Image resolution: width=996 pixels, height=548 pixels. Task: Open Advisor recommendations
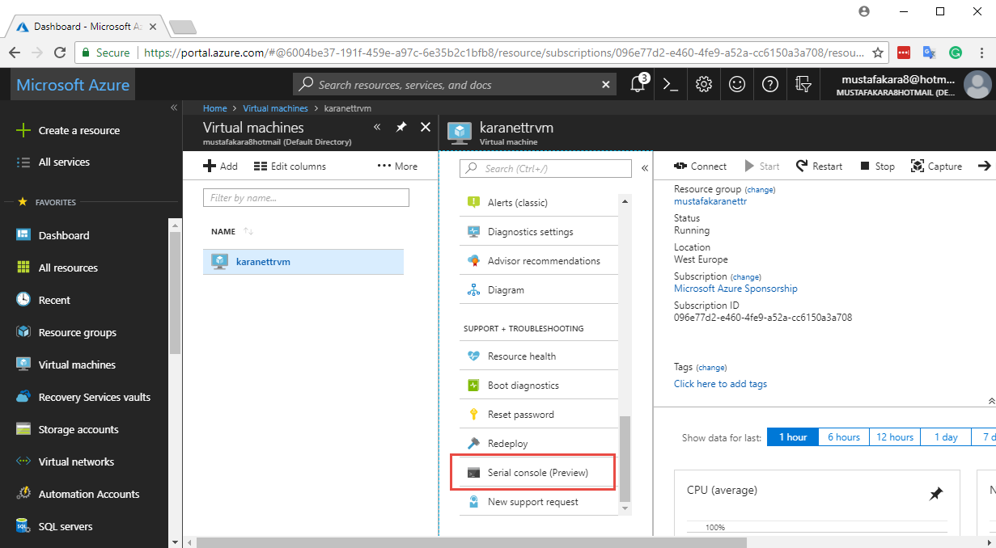click(539, 260)
